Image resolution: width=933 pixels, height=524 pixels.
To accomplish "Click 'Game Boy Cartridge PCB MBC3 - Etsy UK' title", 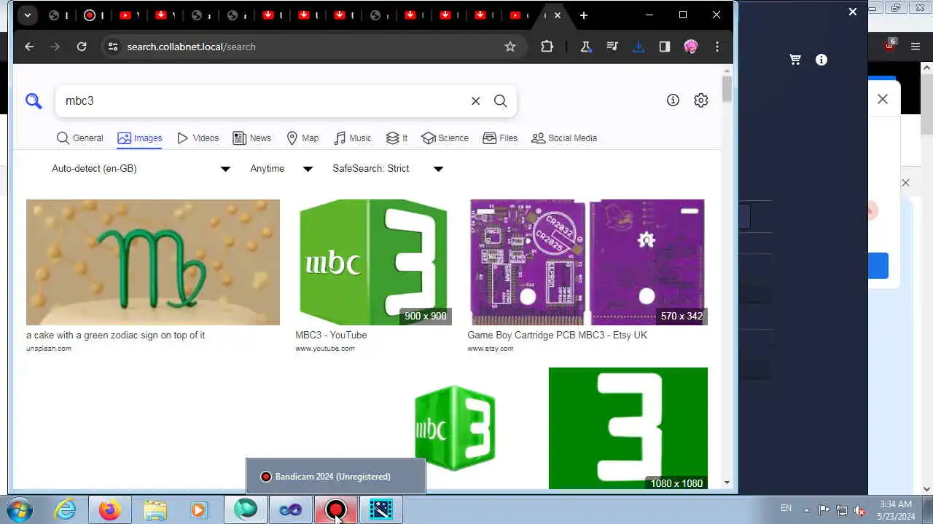I will tap(558, 336).
